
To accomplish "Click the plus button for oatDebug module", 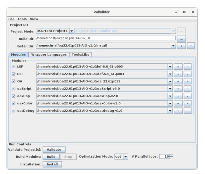I will pyautogui.click(x=178, y=111).
